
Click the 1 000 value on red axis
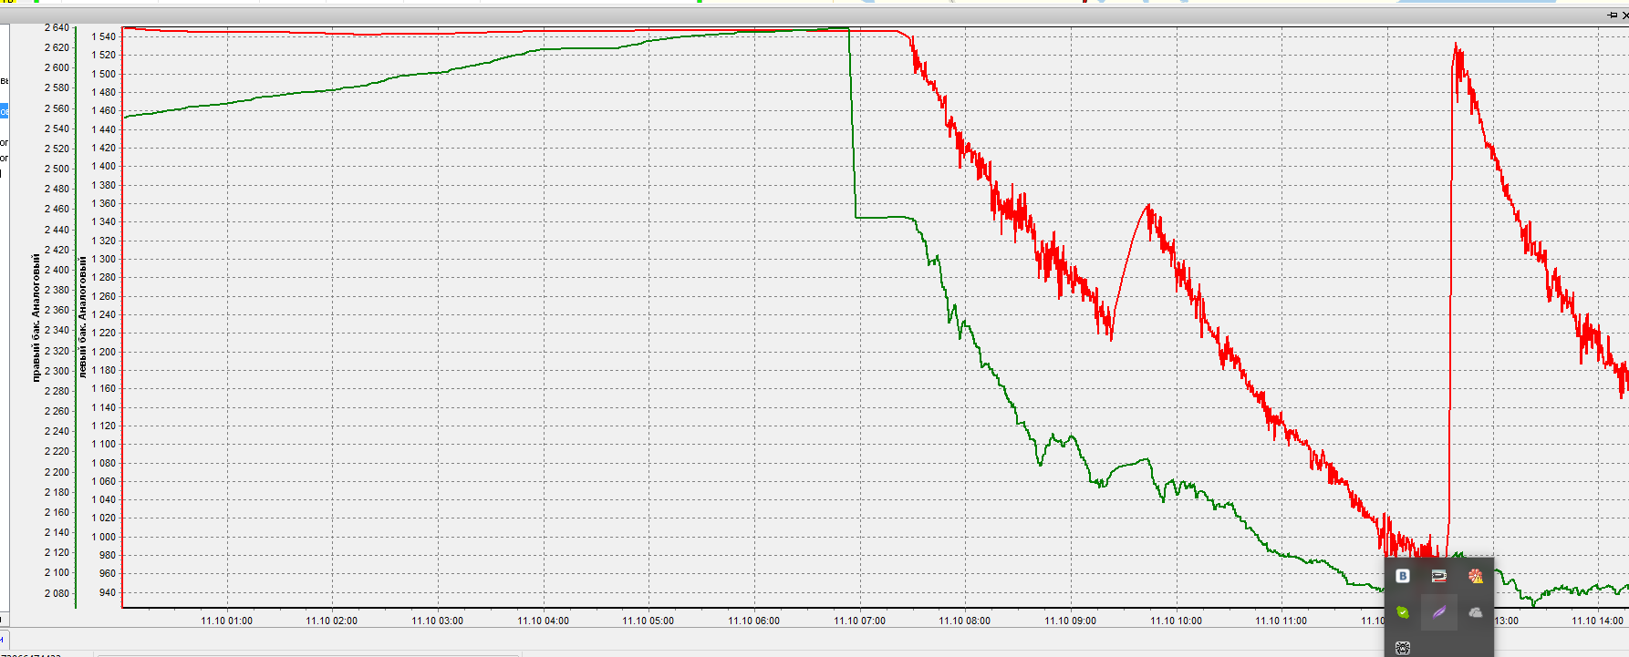104,537
